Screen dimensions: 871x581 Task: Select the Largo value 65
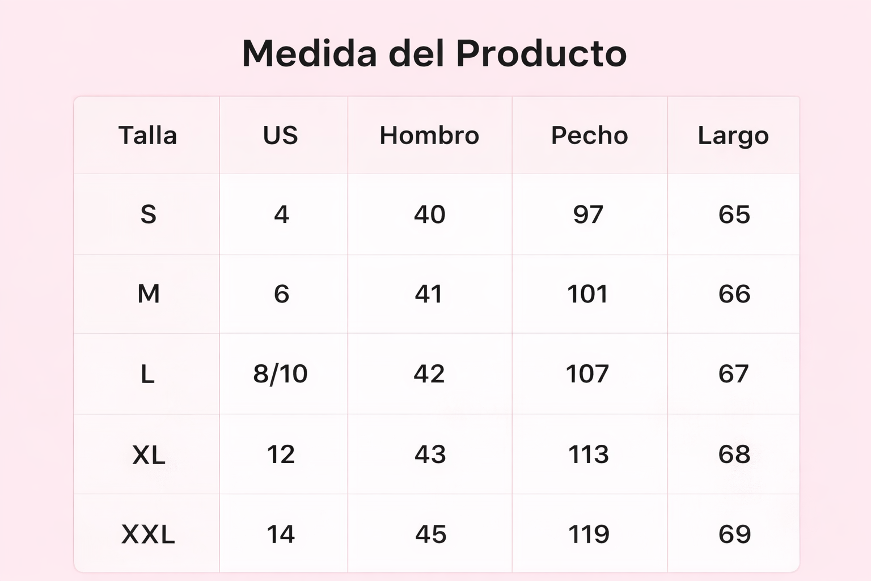point(734,214)
